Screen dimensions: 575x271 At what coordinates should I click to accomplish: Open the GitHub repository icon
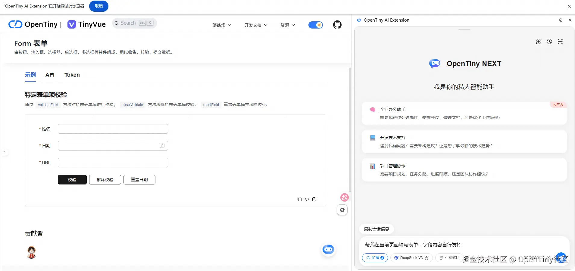coord(337,25)
